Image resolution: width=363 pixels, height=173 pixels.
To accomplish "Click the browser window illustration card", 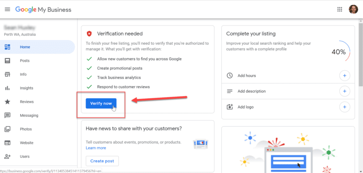I will [x=288, y=150].
